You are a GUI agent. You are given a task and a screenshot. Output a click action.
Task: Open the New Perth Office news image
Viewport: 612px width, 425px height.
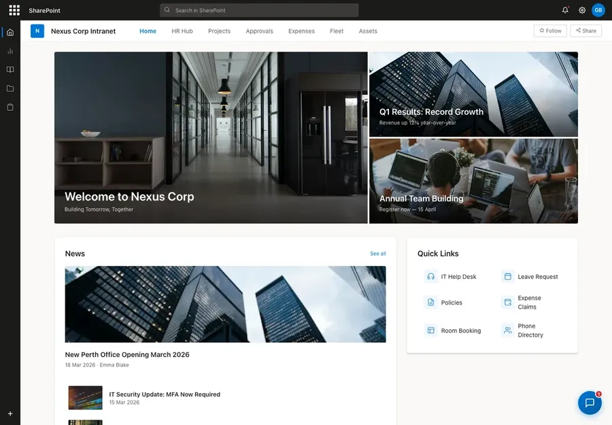[x=226, y=305]
